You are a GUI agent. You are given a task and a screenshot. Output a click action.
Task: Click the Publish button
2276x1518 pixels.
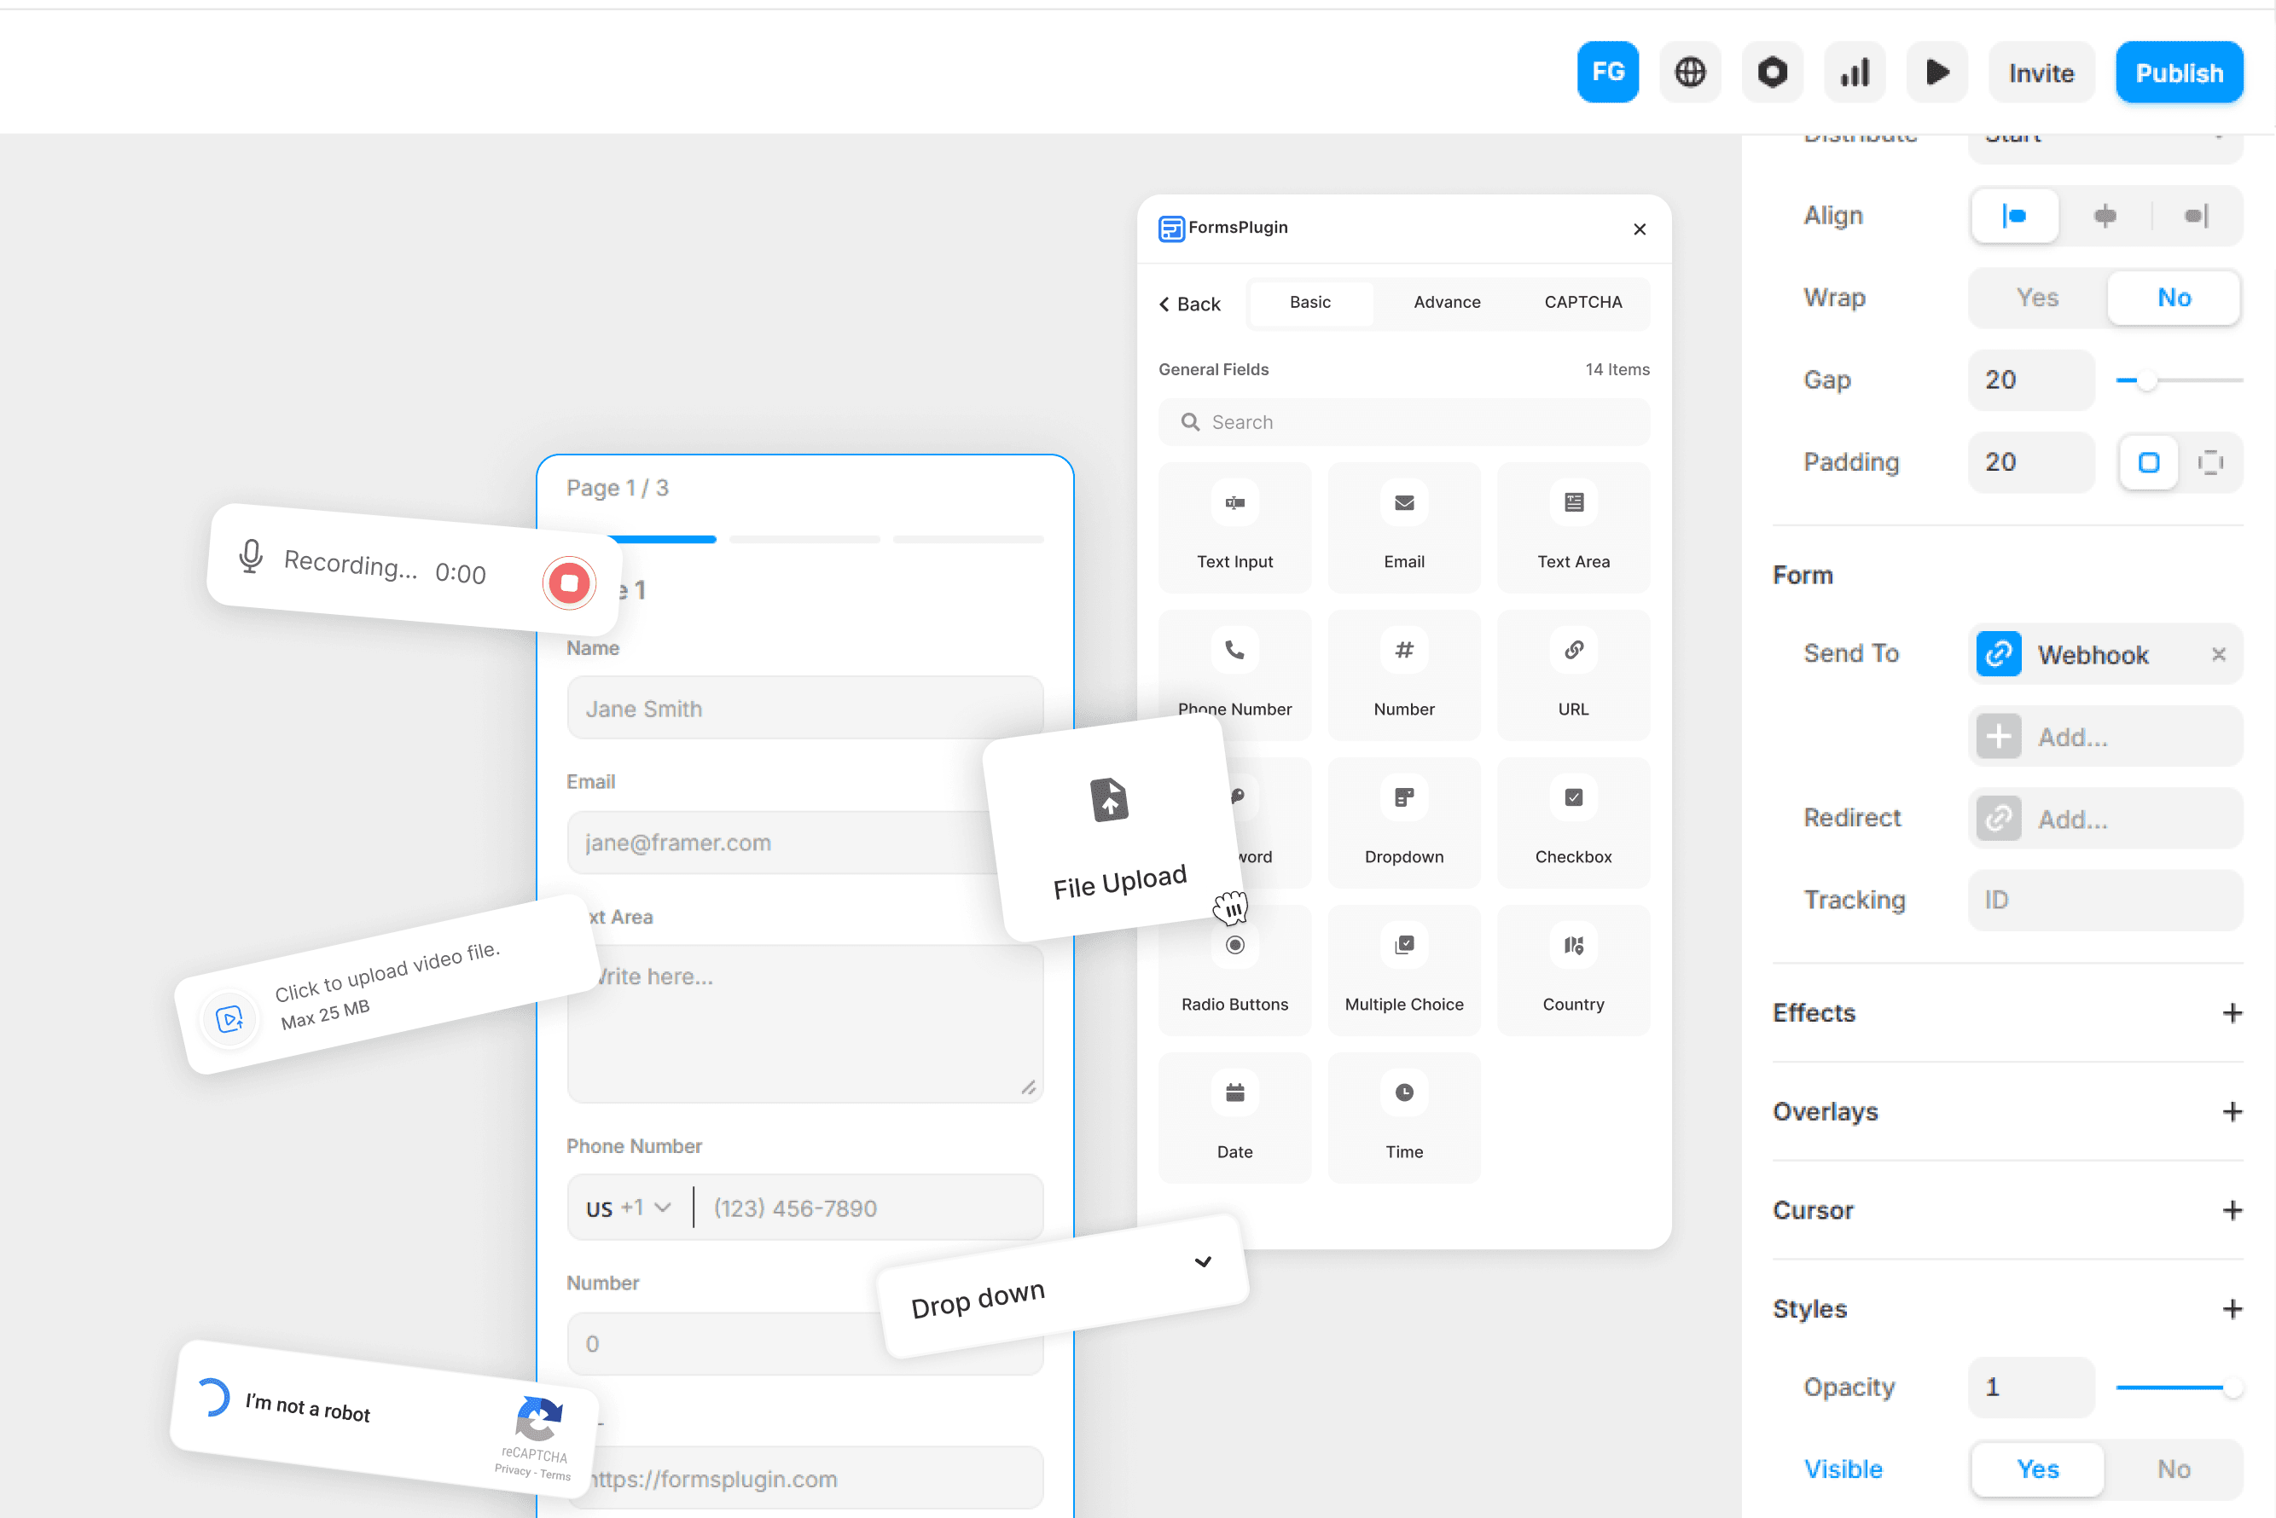tap(2178, 72)
